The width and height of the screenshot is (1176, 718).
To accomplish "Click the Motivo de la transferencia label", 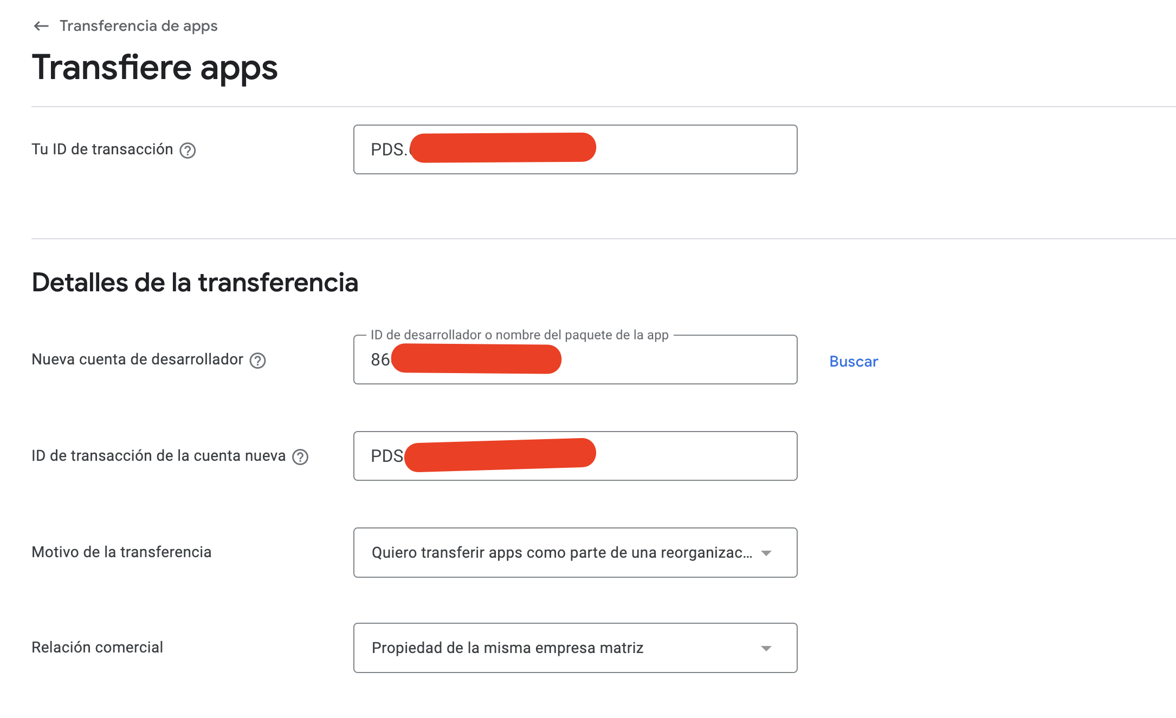I will pyautogui.click(x=121, y=552).
